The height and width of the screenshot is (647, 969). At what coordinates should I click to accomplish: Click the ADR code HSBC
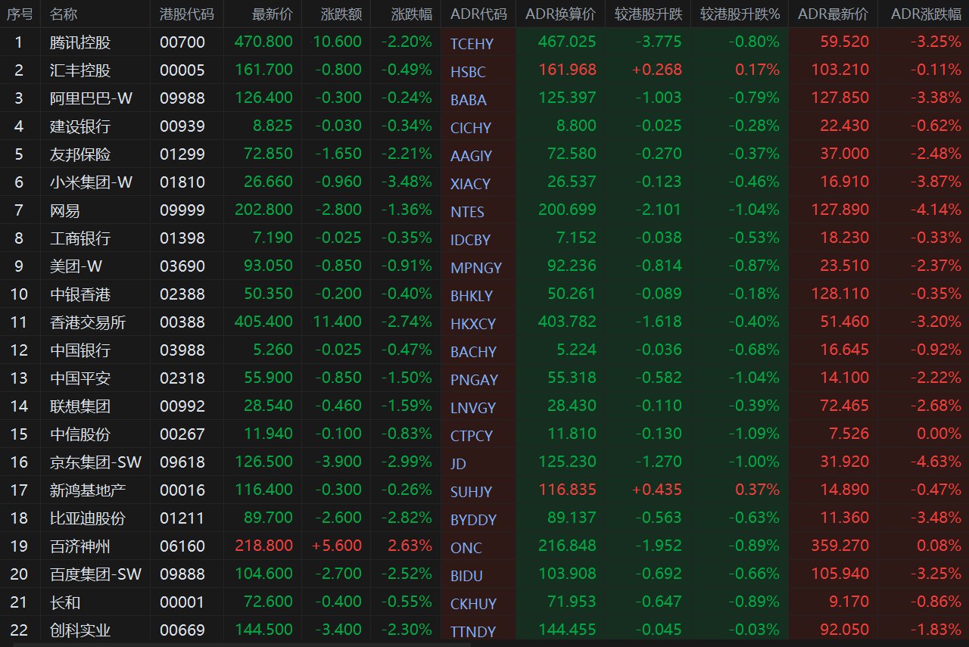[x=468, y=72]
